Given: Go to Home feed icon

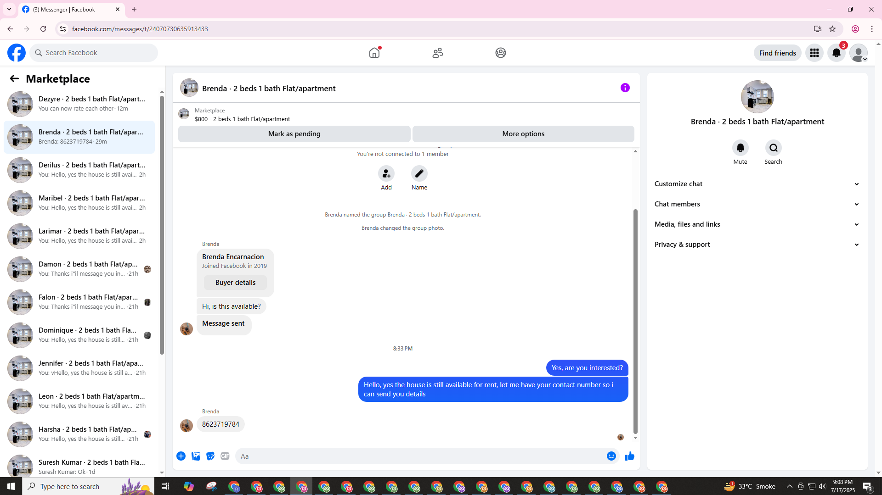Looking at the screenshot, I should 374,53.
